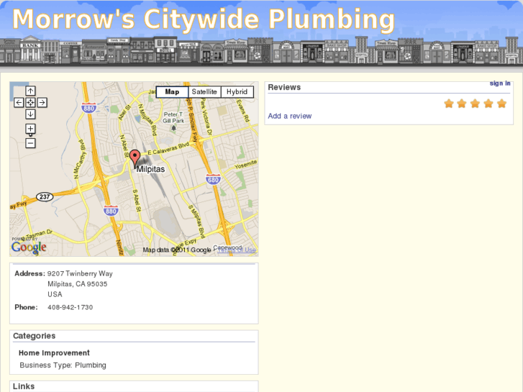Pan the map down with the arrow
This screenshot has width=523, height=392.
[30, 114]
